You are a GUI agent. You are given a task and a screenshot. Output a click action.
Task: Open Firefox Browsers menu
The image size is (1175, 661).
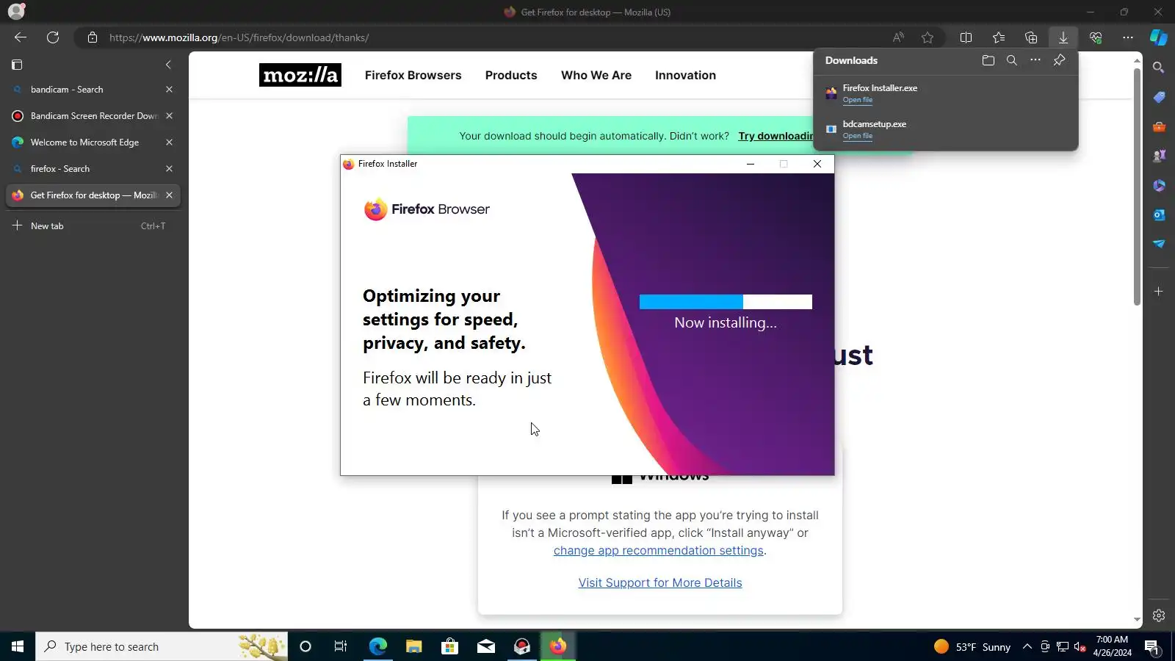(413, 75)
